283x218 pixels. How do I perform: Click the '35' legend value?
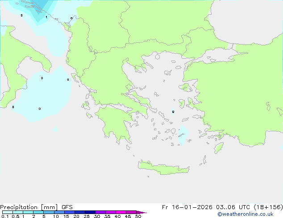coord(107,216)
